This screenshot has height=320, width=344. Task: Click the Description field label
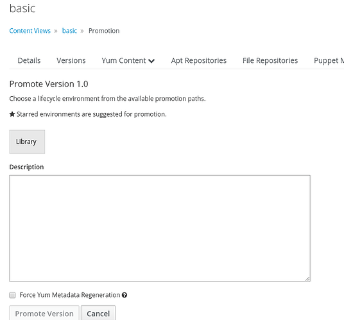coord(26,167)
